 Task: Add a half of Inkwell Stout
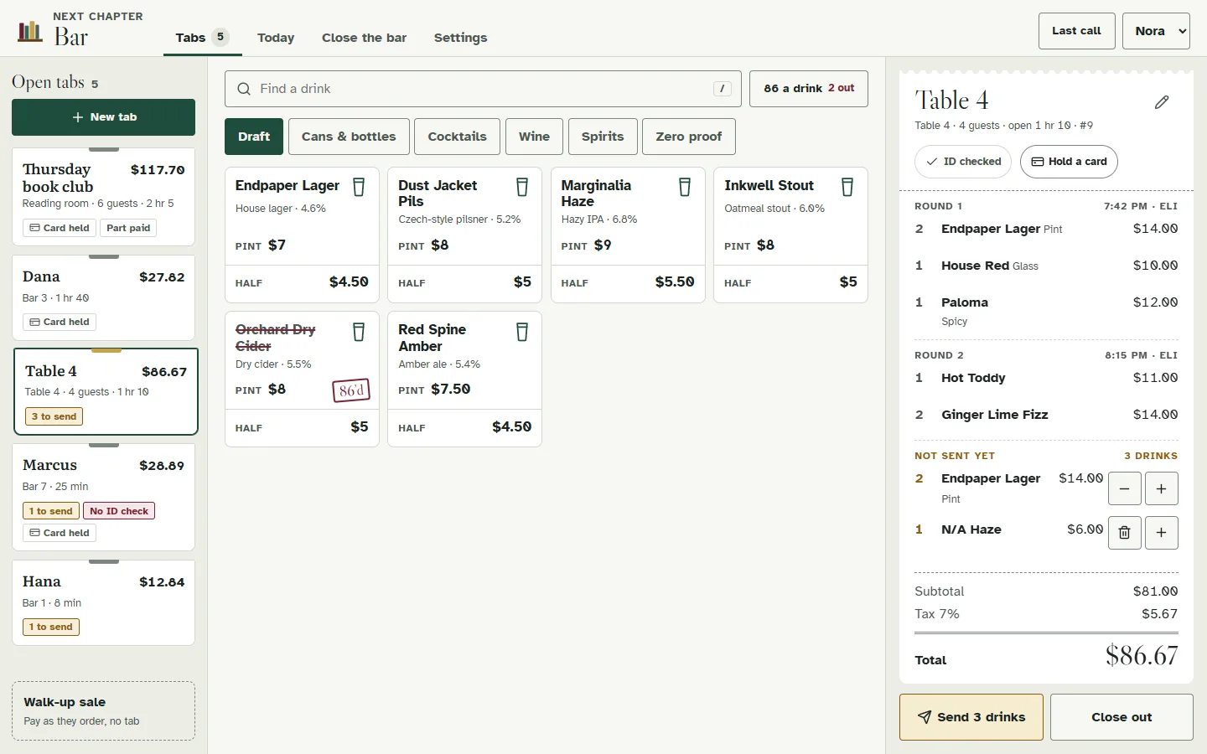click(x=790, y=283)
